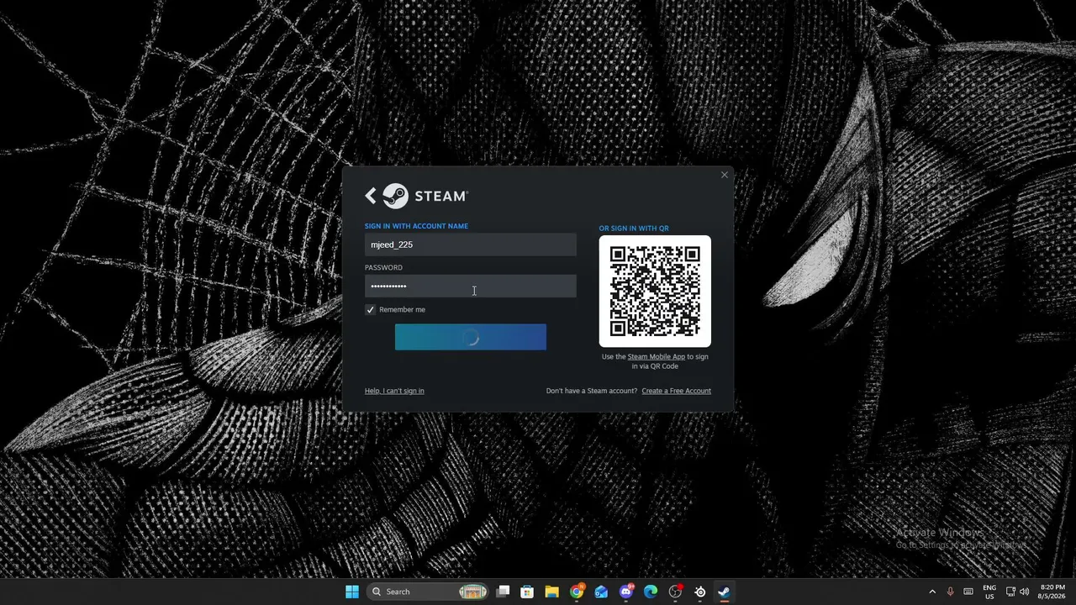Open SteelSeries app from the taskbar
Image resolution: width=1076 pixels, height=605 pixels.
coord(700,592)
